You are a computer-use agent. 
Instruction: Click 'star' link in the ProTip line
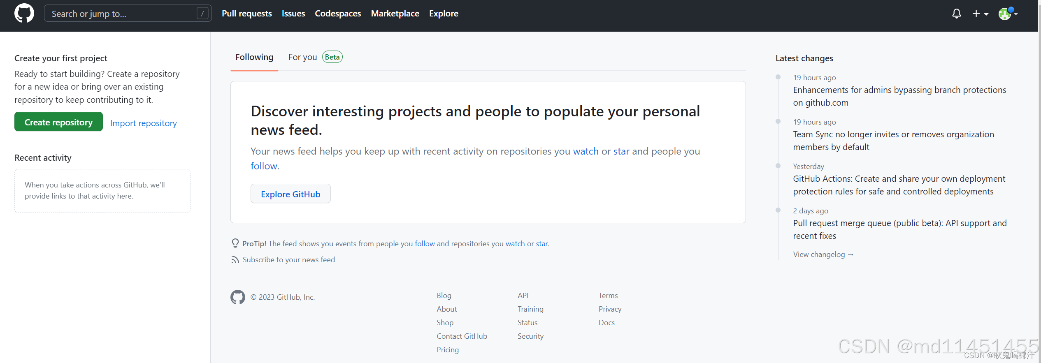541,244
